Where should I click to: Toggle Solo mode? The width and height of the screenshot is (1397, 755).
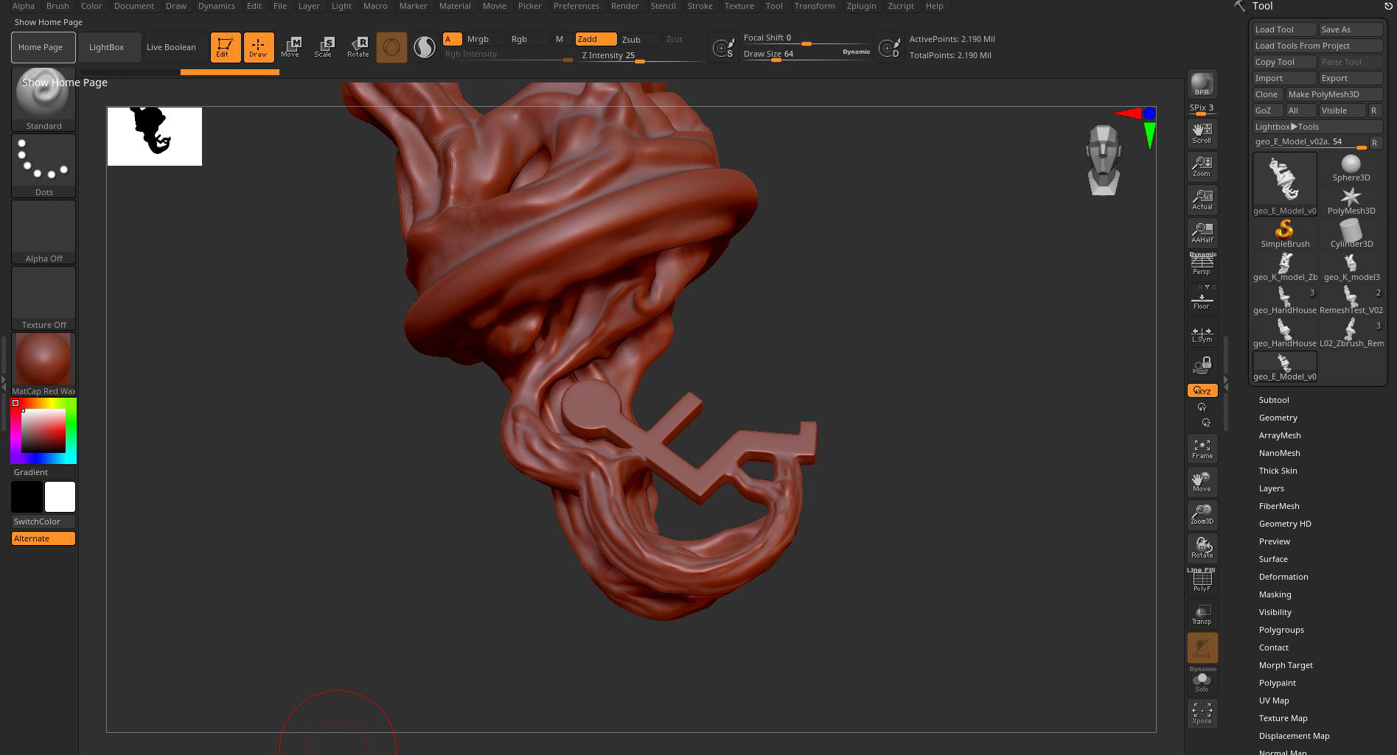coord(1202,681)
